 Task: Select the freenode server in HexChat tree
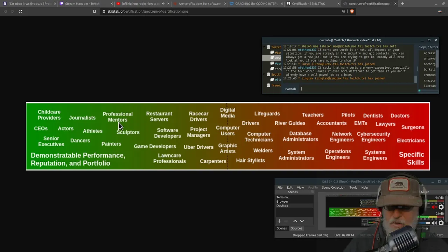click(274, 85)
